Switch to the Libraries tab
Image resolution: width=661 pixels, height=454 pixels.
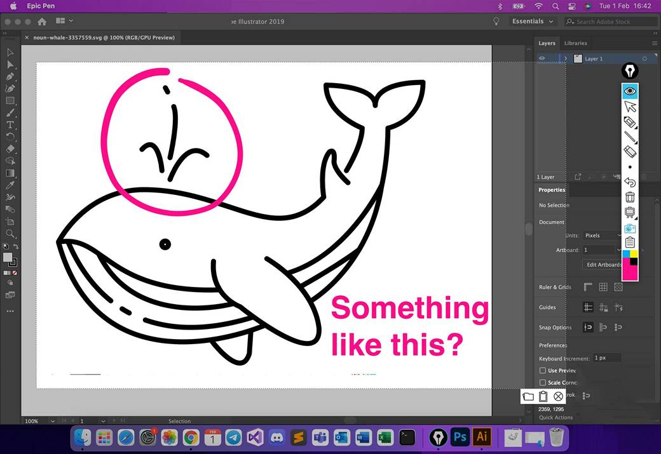pos(576,43)
